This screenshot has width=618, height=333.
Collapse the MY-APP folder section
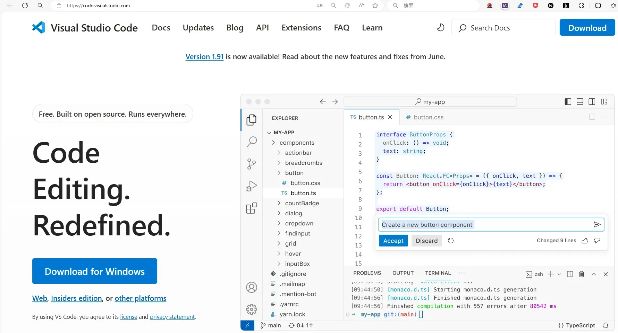[x=269, y=133]
